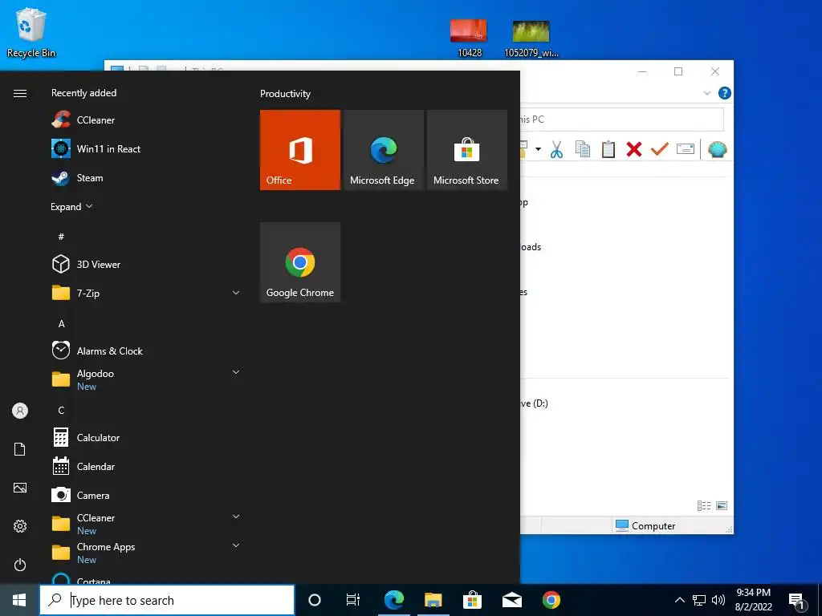Open the Camera app
This screenshot has width=822, height=616.
146,496
